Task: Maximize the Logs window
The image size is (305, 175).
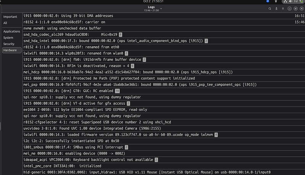Action: click(295, 8)
